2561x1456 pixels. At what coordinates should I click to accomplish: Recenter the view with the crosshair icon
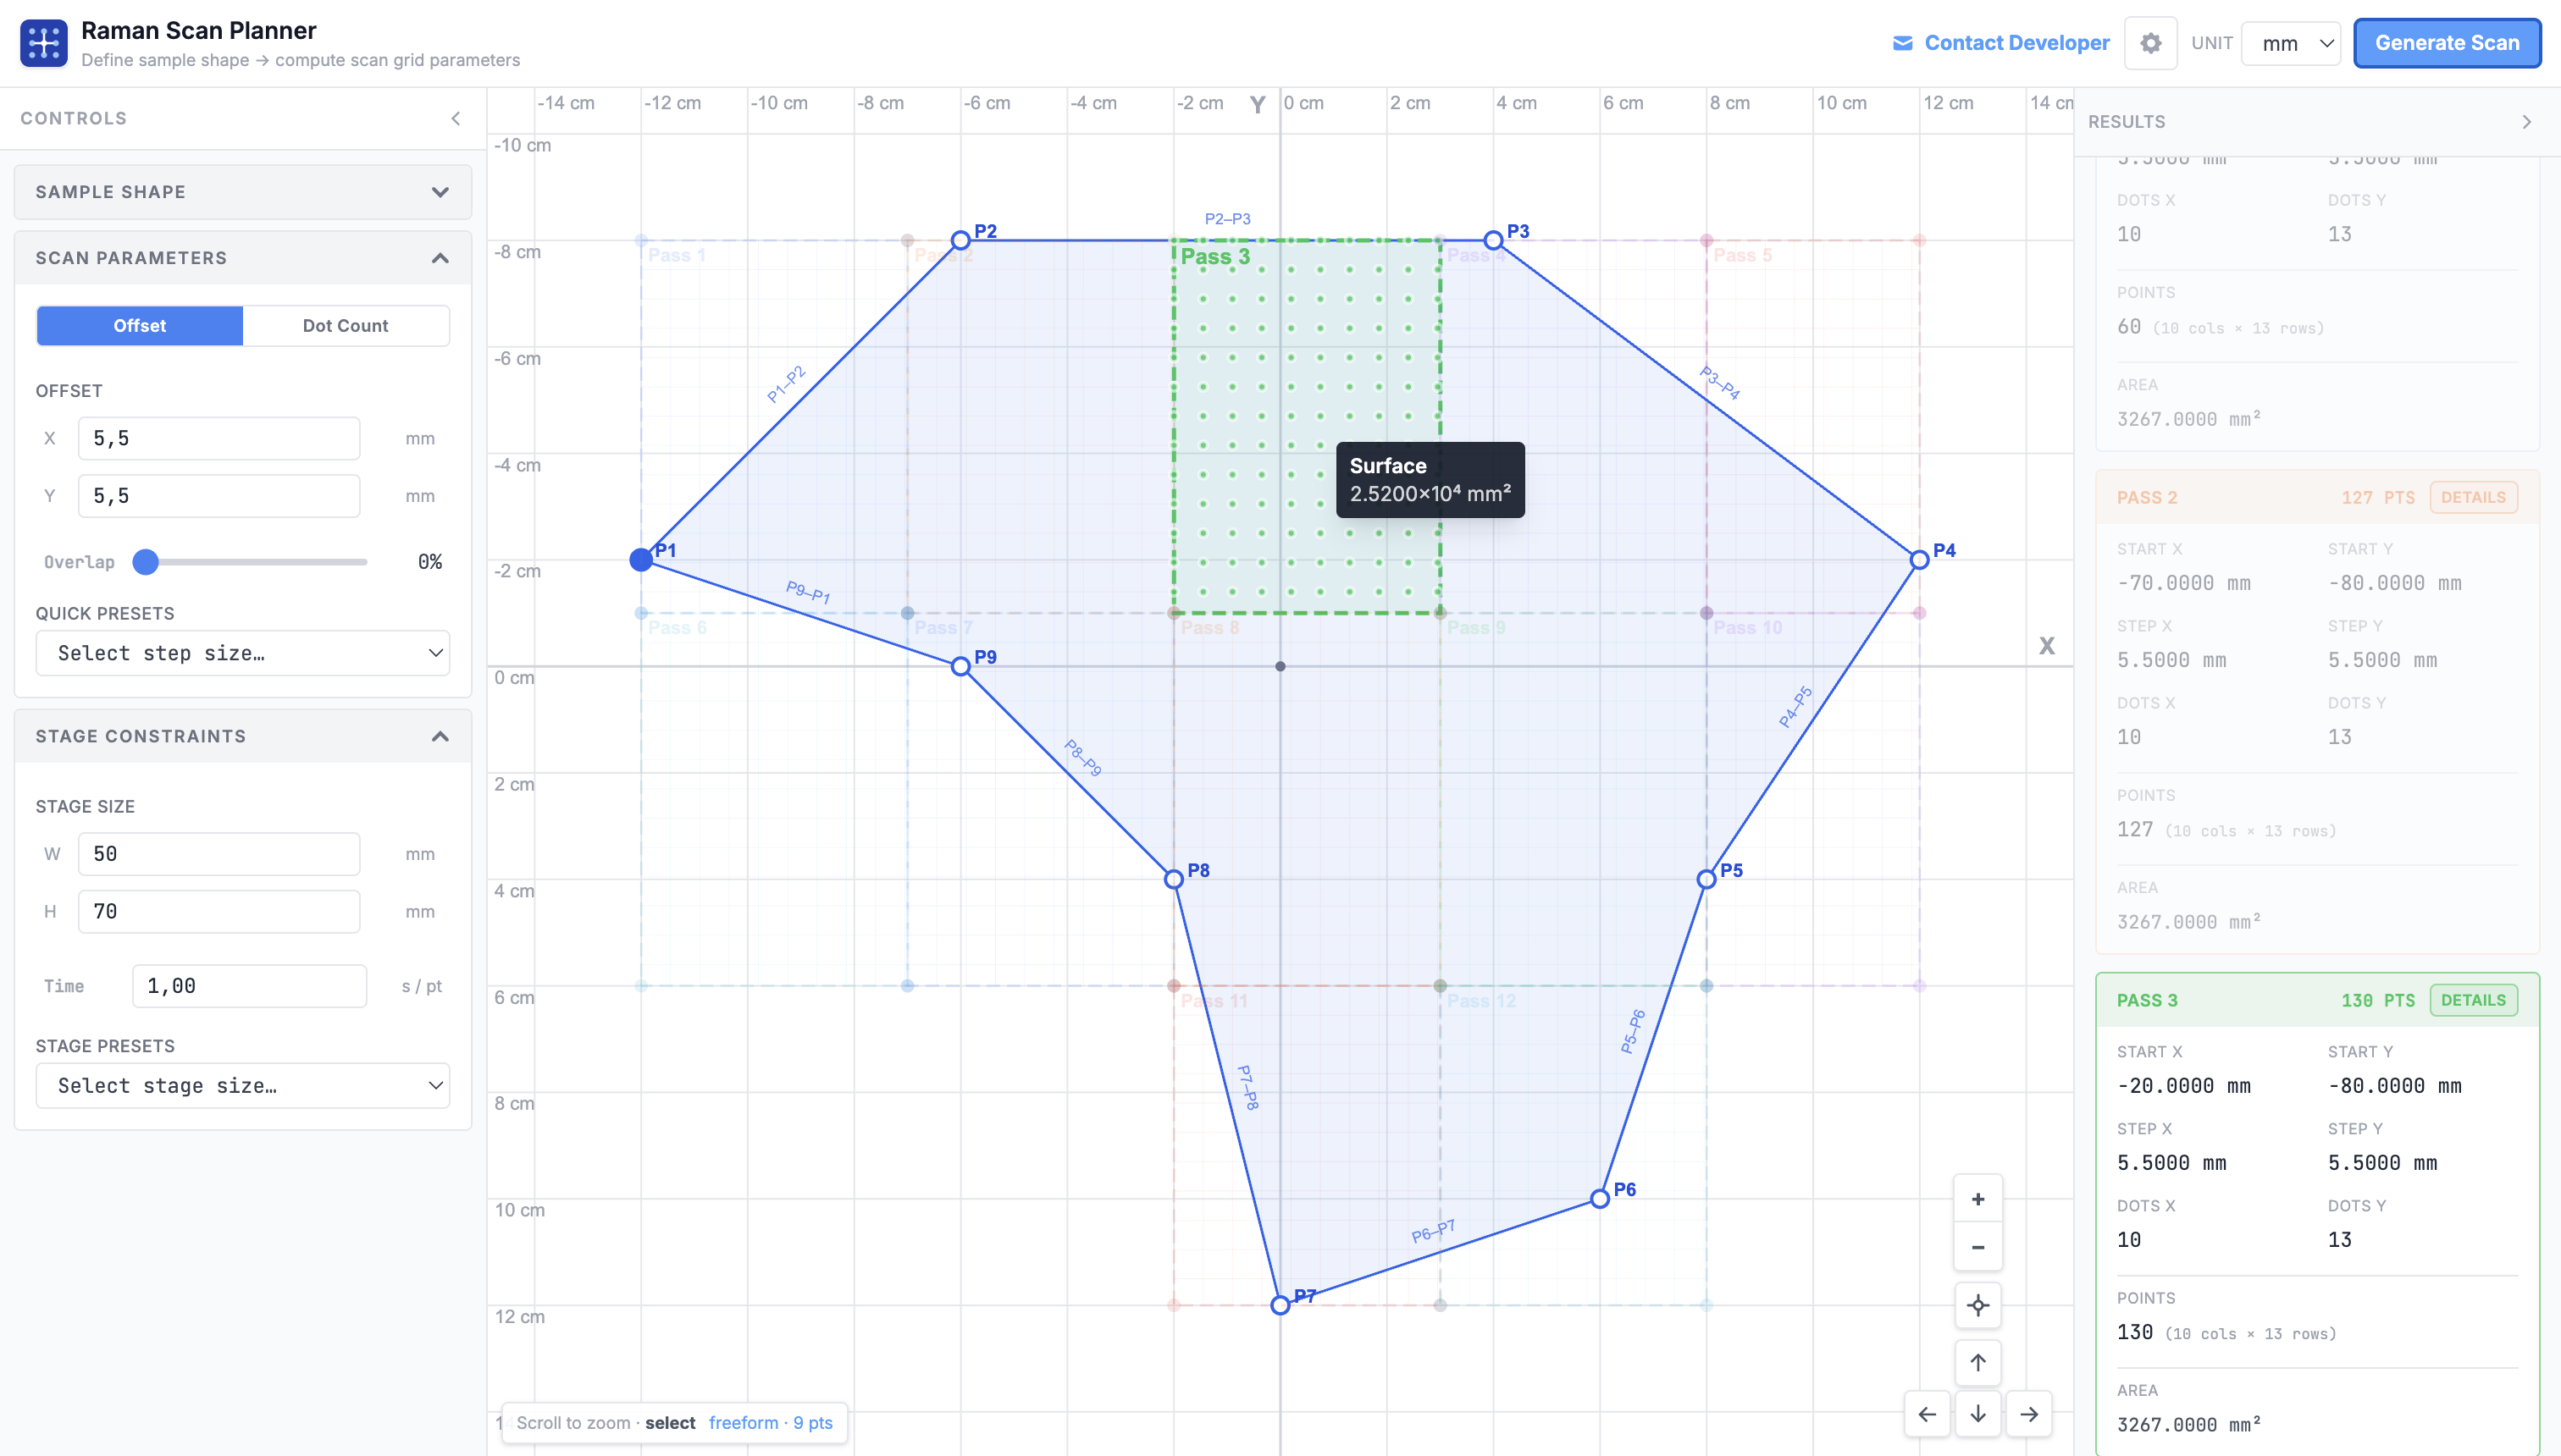[x=1977, y=1305]
